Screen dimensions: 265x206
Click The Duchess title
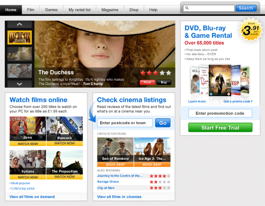56,72
